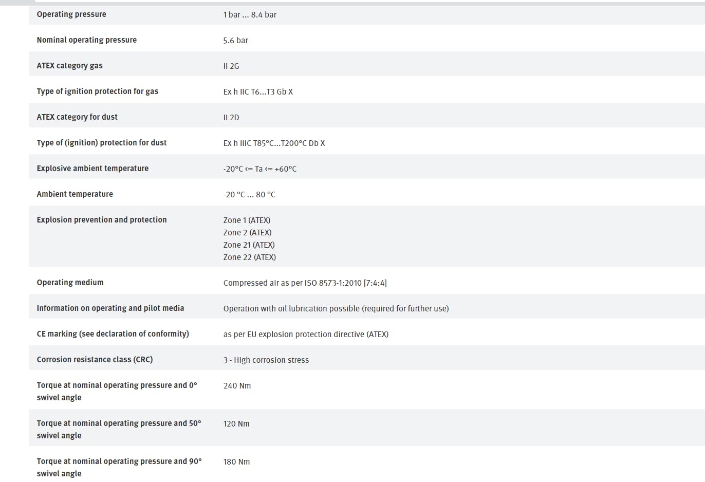
Task: Click the "3 - High corrosion stress" value
Action: (266, 360)
